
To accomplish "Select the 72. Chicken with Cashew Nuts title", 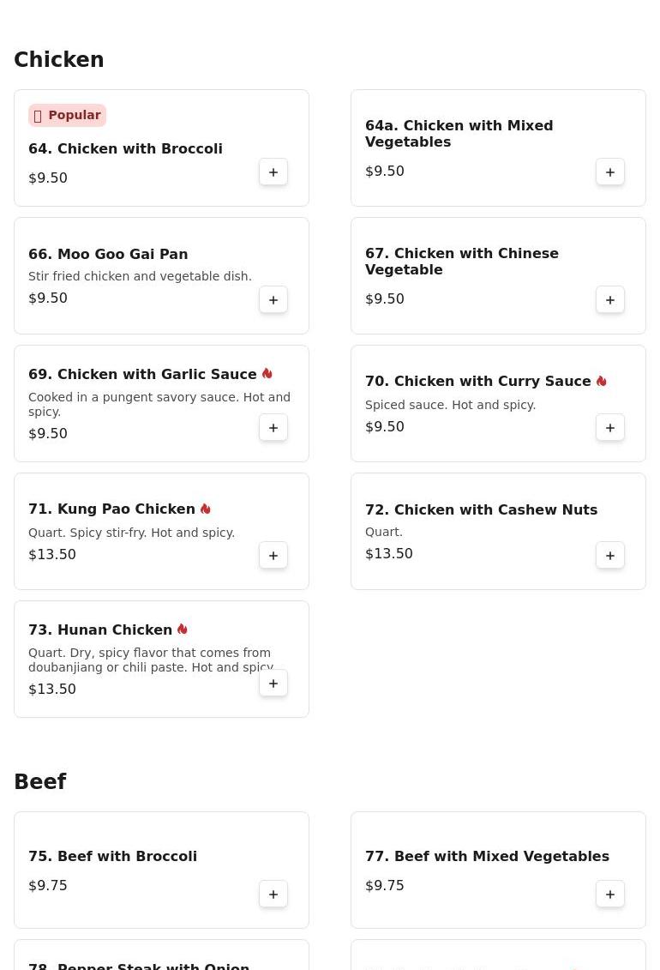I will [x=482, y=509].
